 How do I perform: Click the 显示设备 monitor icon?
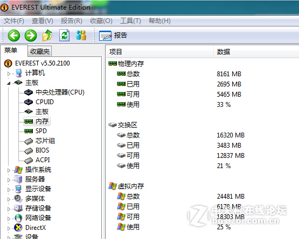[x=18, y=189]
